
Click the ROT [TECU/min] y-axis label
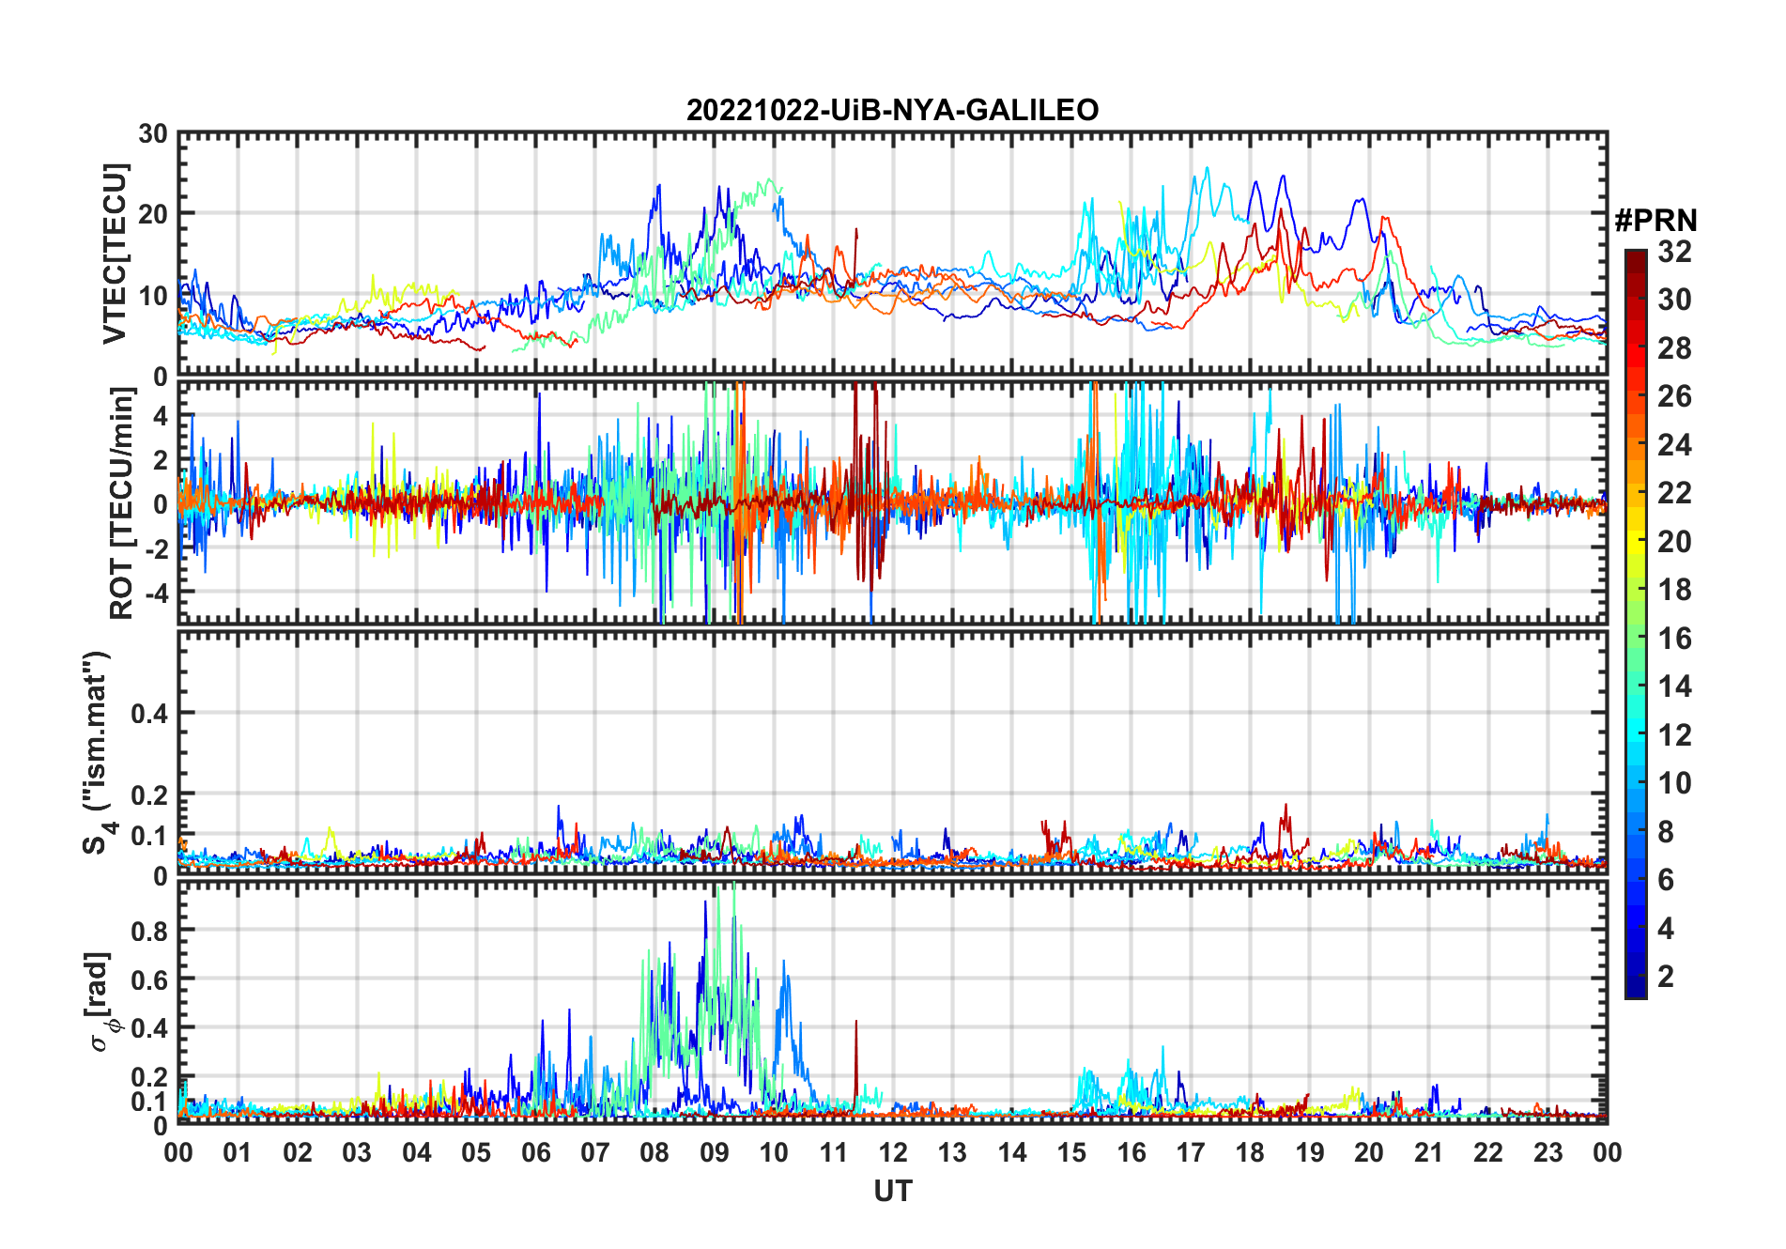click(x=121, y=502)
